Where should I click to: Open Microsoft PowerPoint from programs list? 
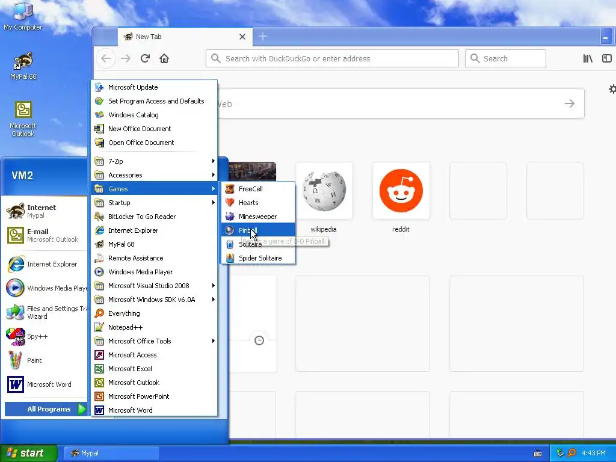[155, 396]
